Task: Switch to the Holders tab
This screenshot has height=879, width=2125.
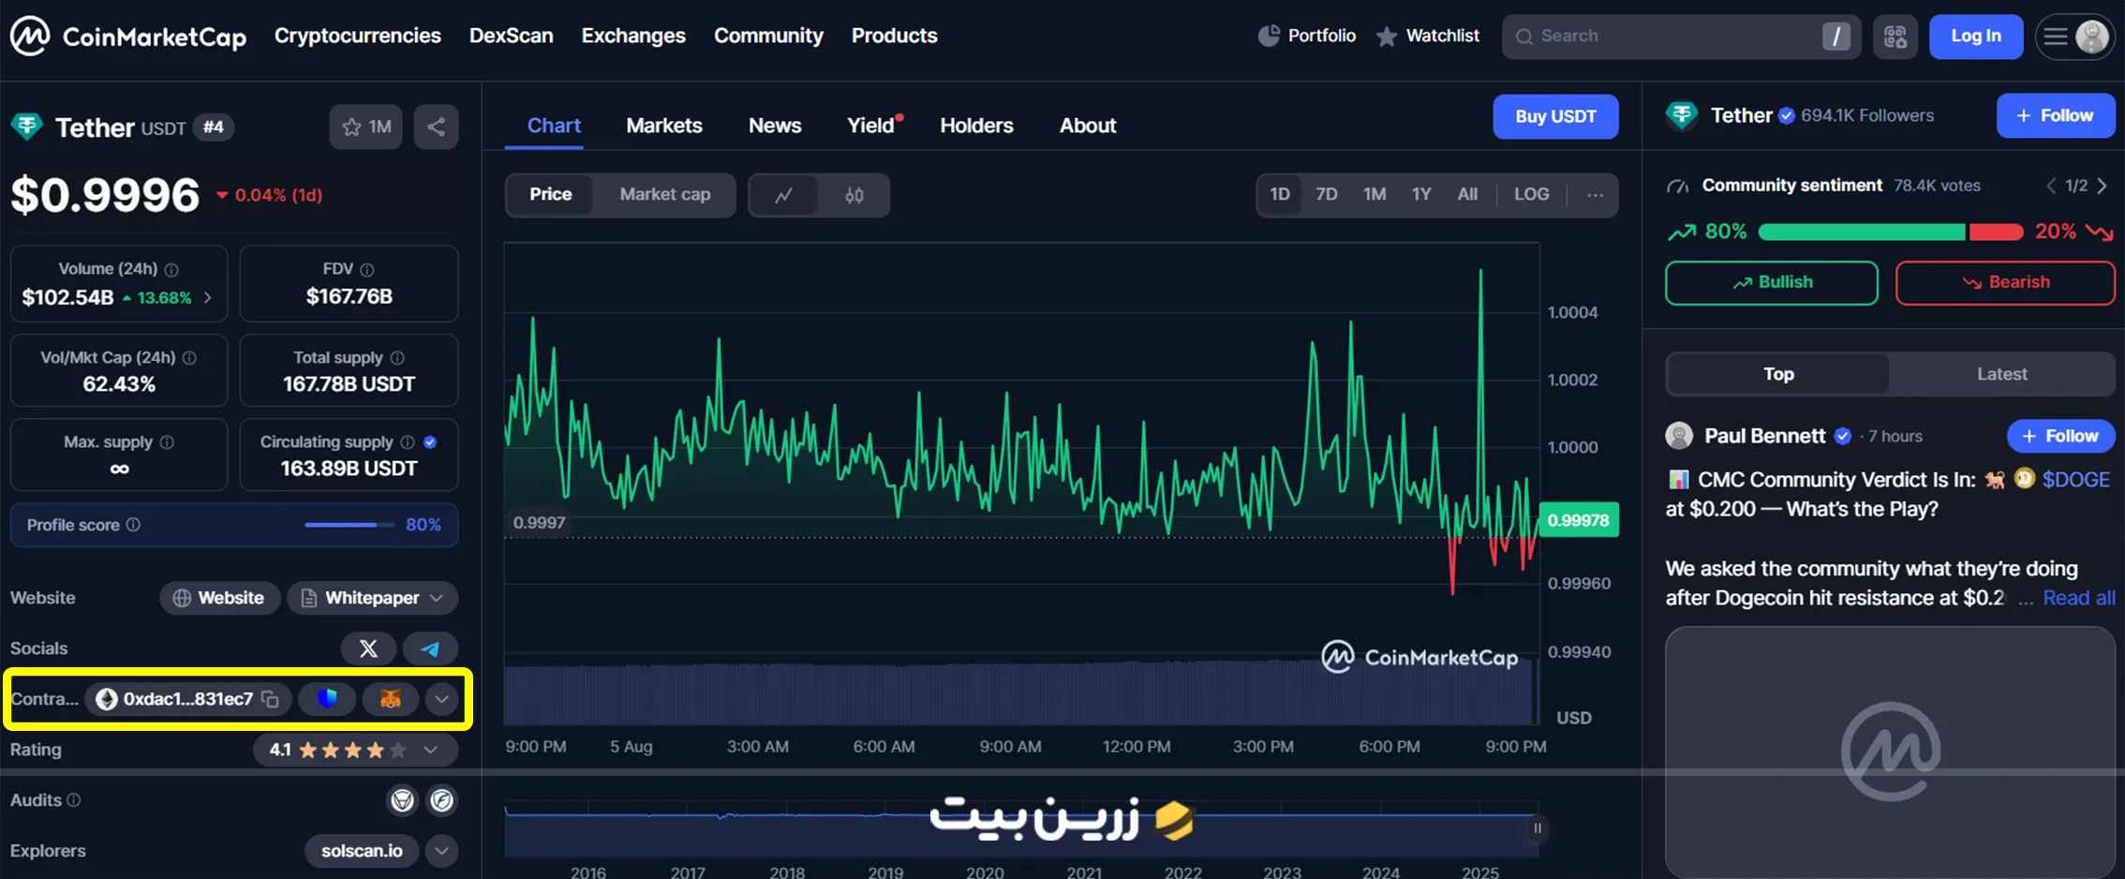Action: point(976,126)
